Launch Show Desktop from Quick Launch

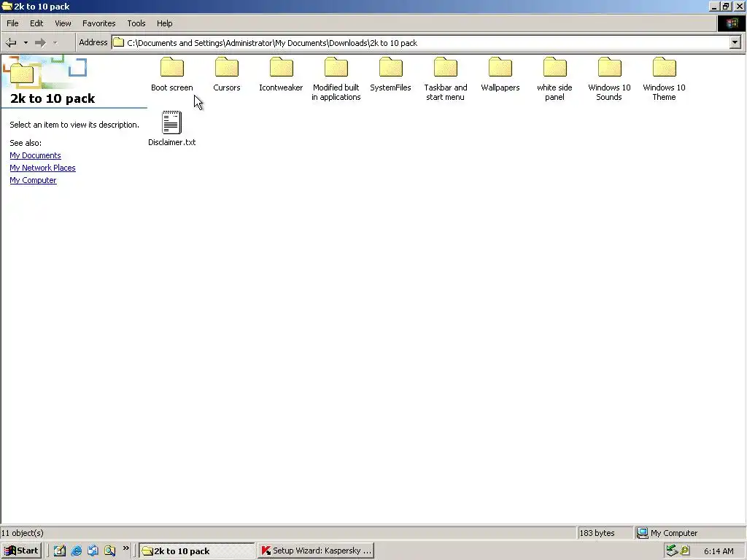tap(60, 551)
